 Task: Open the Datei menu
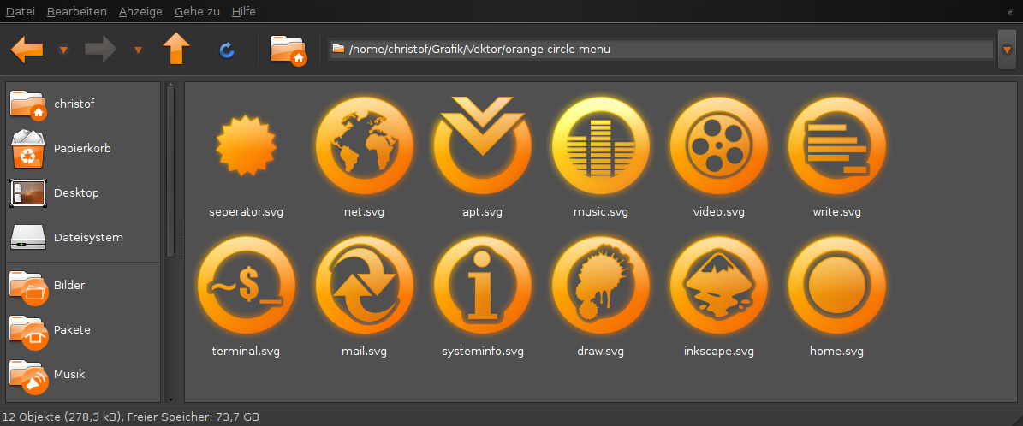pyautogui.click(x=21, y=11)
